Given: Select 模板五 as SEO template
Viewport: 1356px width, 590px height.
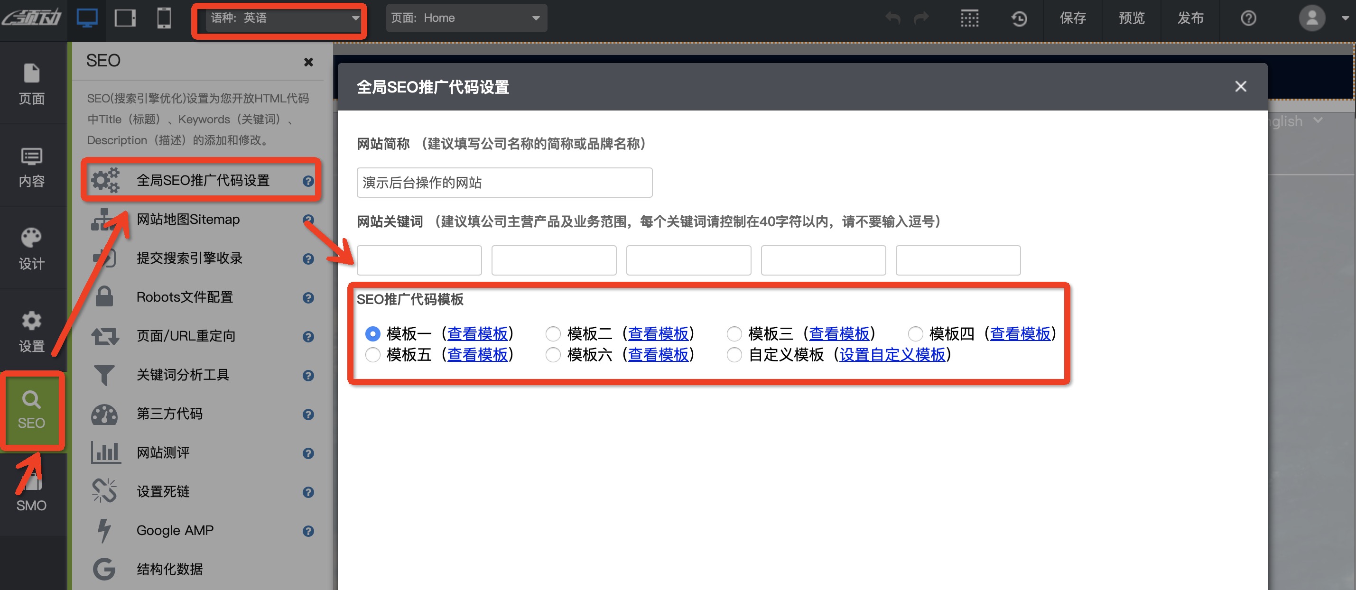Looking at the screenshot, I should click(x=373, y=355).
